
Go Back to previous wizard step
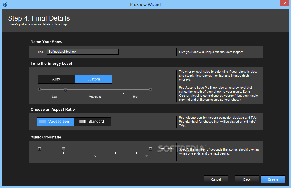pyautogui.click(x=247, y=179)
